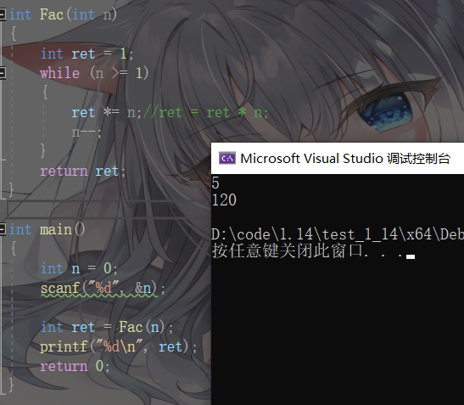Image resolution: width=464 pixels, height=405 pixels.
Task: Click the console output value 120
Action: pos(224,200)
